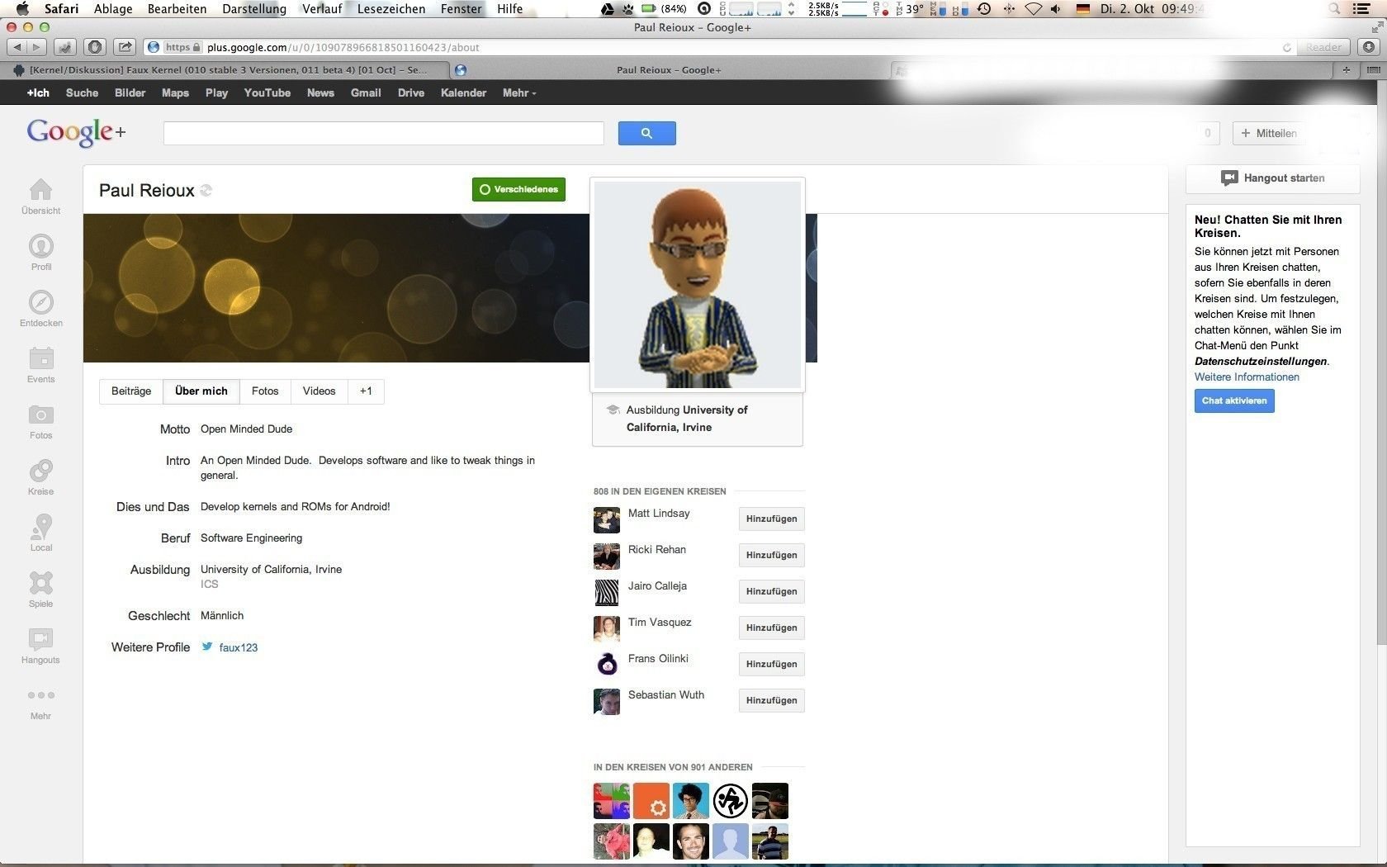Screen dimensions: 1387x867
Task: Open the Apple menu
Action: click(x=22, y=9)
